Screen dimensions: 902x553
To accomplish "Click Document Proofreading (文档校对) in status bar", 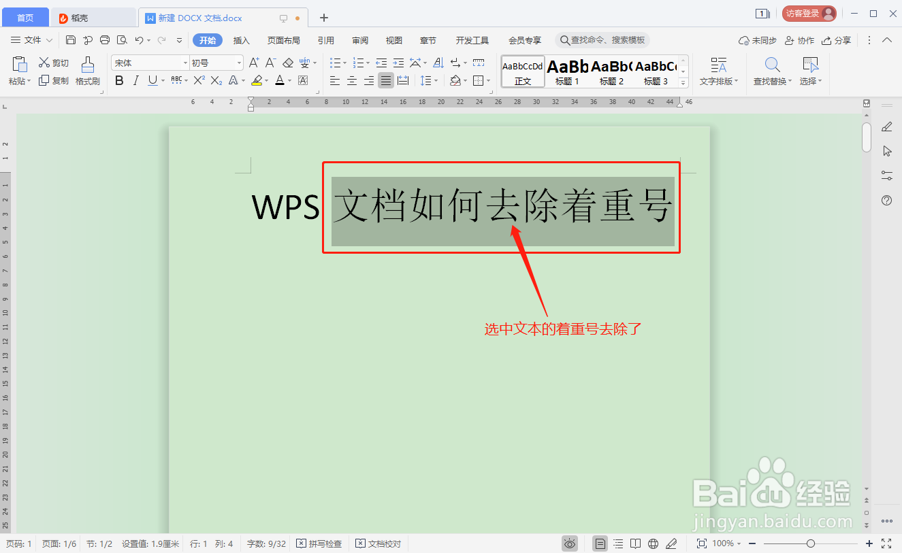I will pyautogui.click(x=378, y=543).
